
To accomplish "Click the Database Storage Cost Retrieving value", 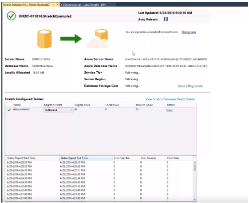I will click(132, 86).
